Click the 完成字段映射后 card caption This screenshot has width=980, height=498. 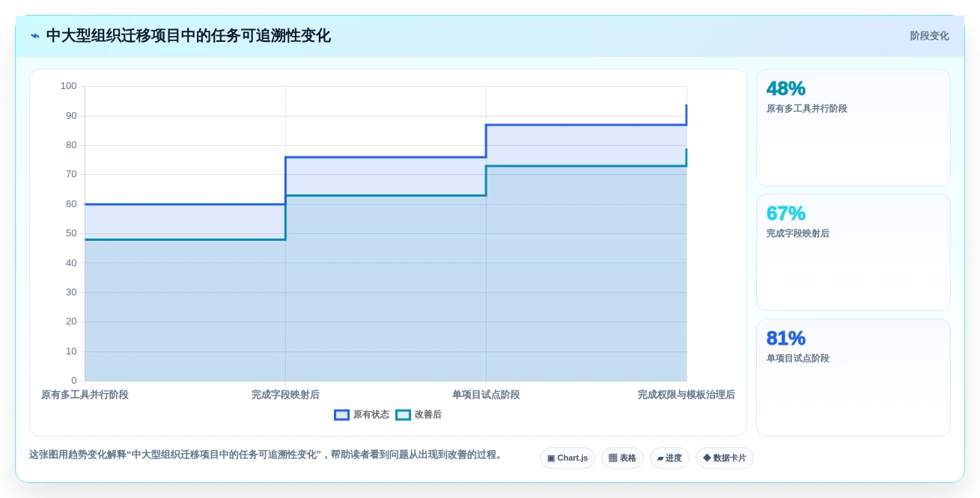pyautogui.click(x=798, y=233)
